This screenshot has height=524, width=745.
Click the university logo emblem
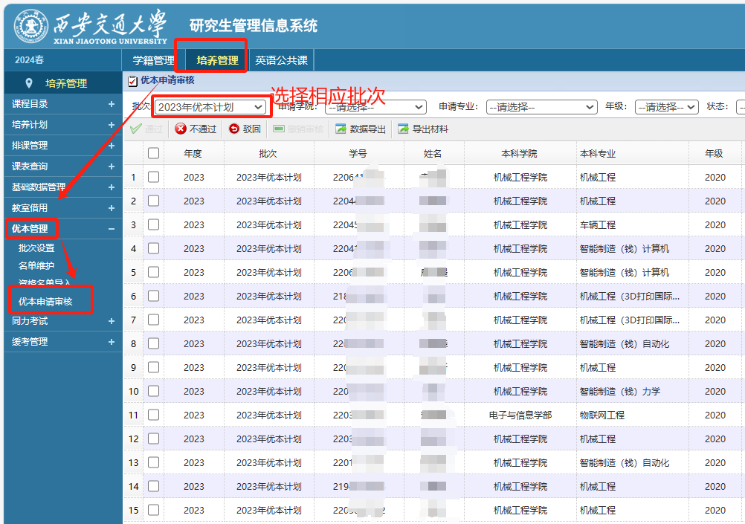click(x=31, y=26)
